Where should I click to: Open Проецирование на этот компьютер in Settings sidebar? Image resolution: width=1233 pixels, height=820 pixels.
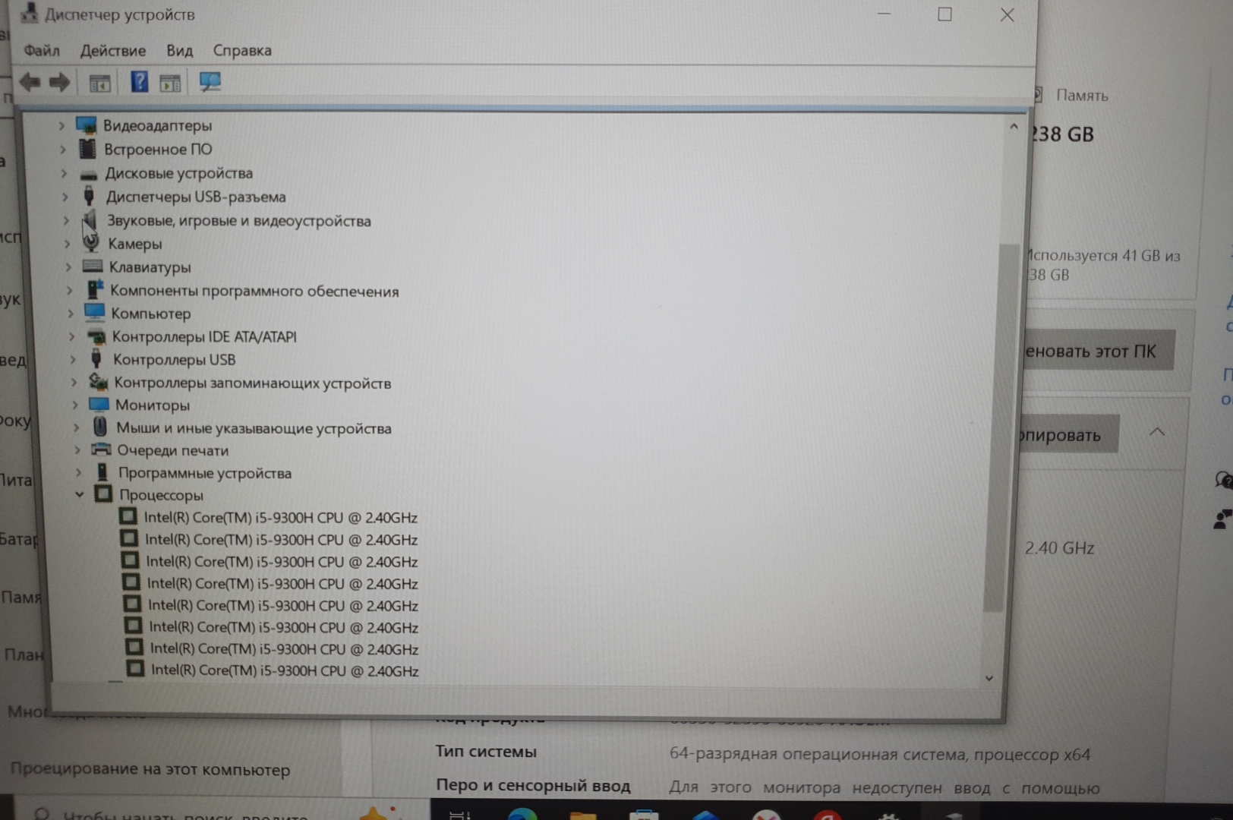pyautogui.click(x=150, y=769)
